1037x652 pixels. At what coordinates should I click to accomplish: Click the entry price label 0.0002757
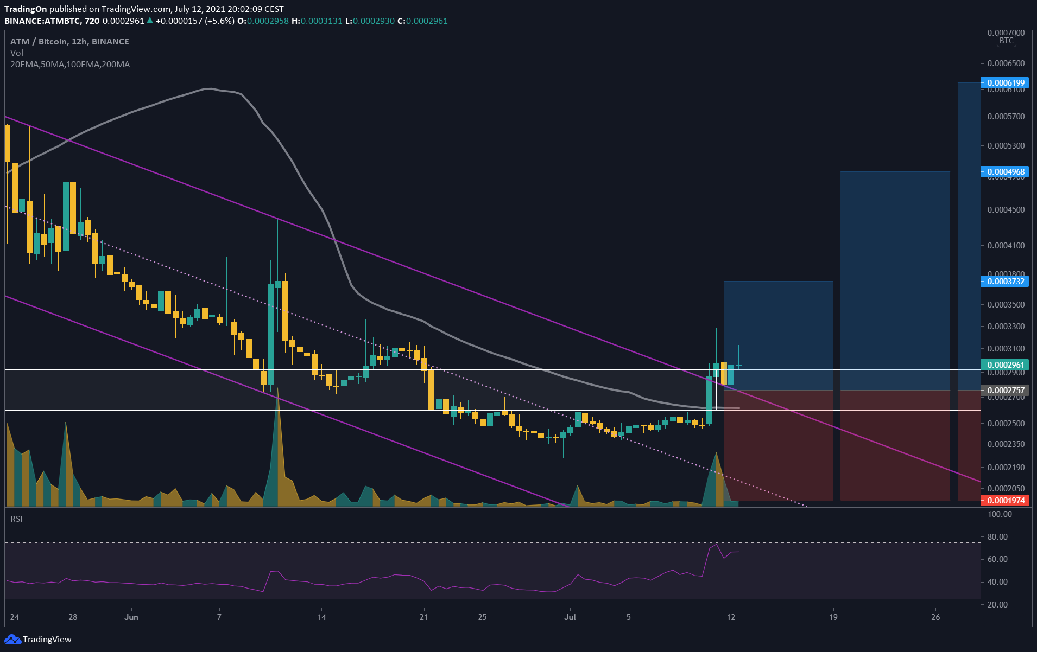pos(1005,391)
